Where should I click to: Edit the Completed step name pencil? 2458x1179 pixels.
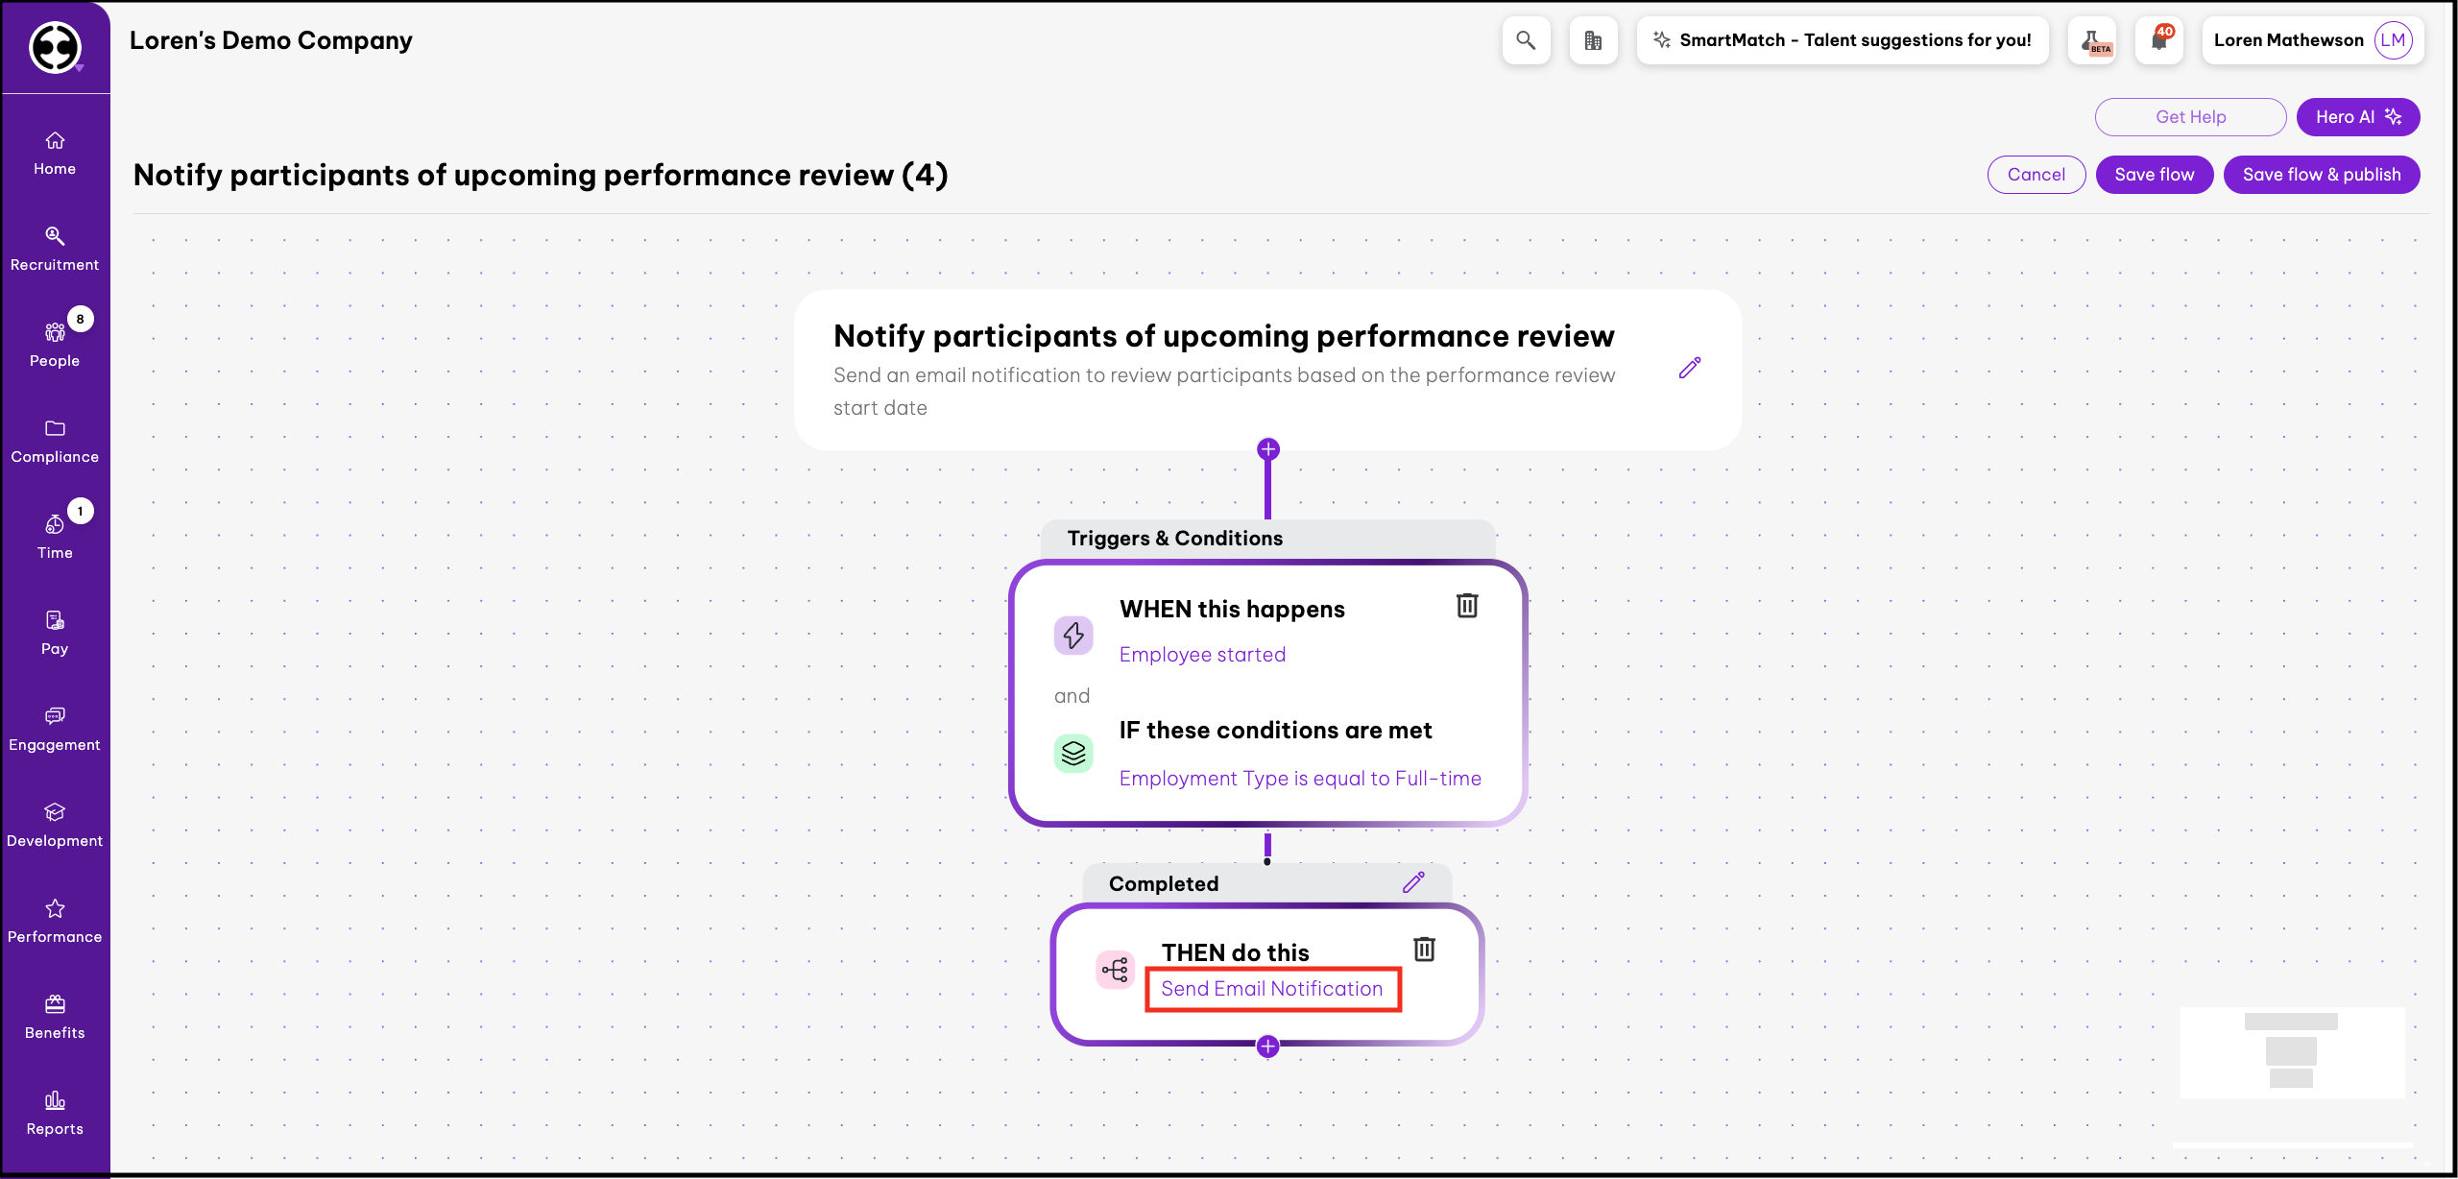(x=1413, y=883)
